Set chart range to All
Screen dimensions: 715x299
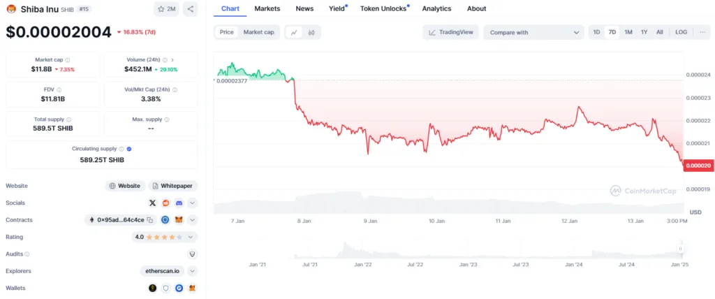[659, 32]
